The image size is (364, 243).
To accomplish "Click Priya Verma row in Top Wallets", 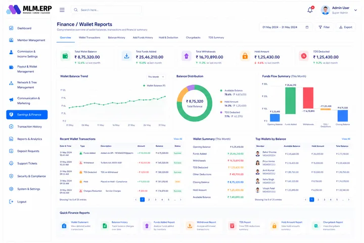I will (x=303, y=163).
